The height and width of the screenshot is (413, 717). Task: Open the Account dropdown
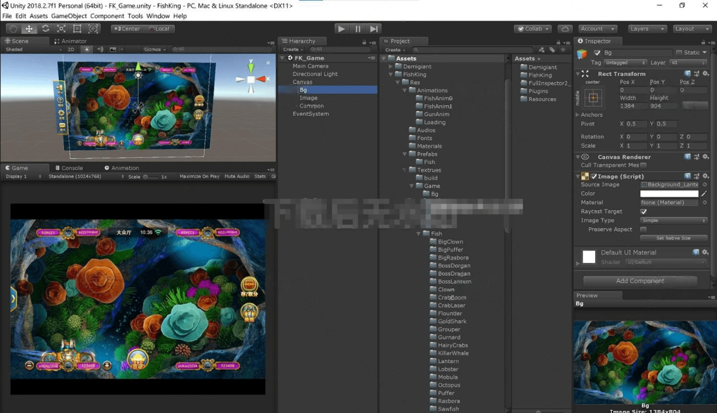[597, 29]
